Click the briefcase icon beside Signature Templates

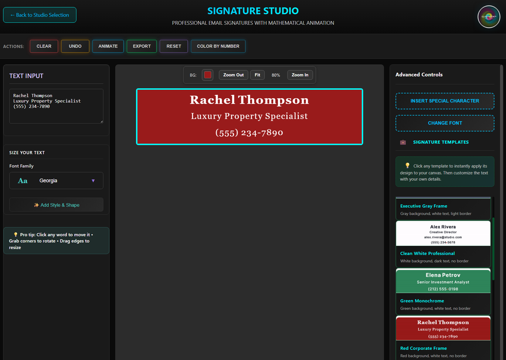[x=403, y=142]
